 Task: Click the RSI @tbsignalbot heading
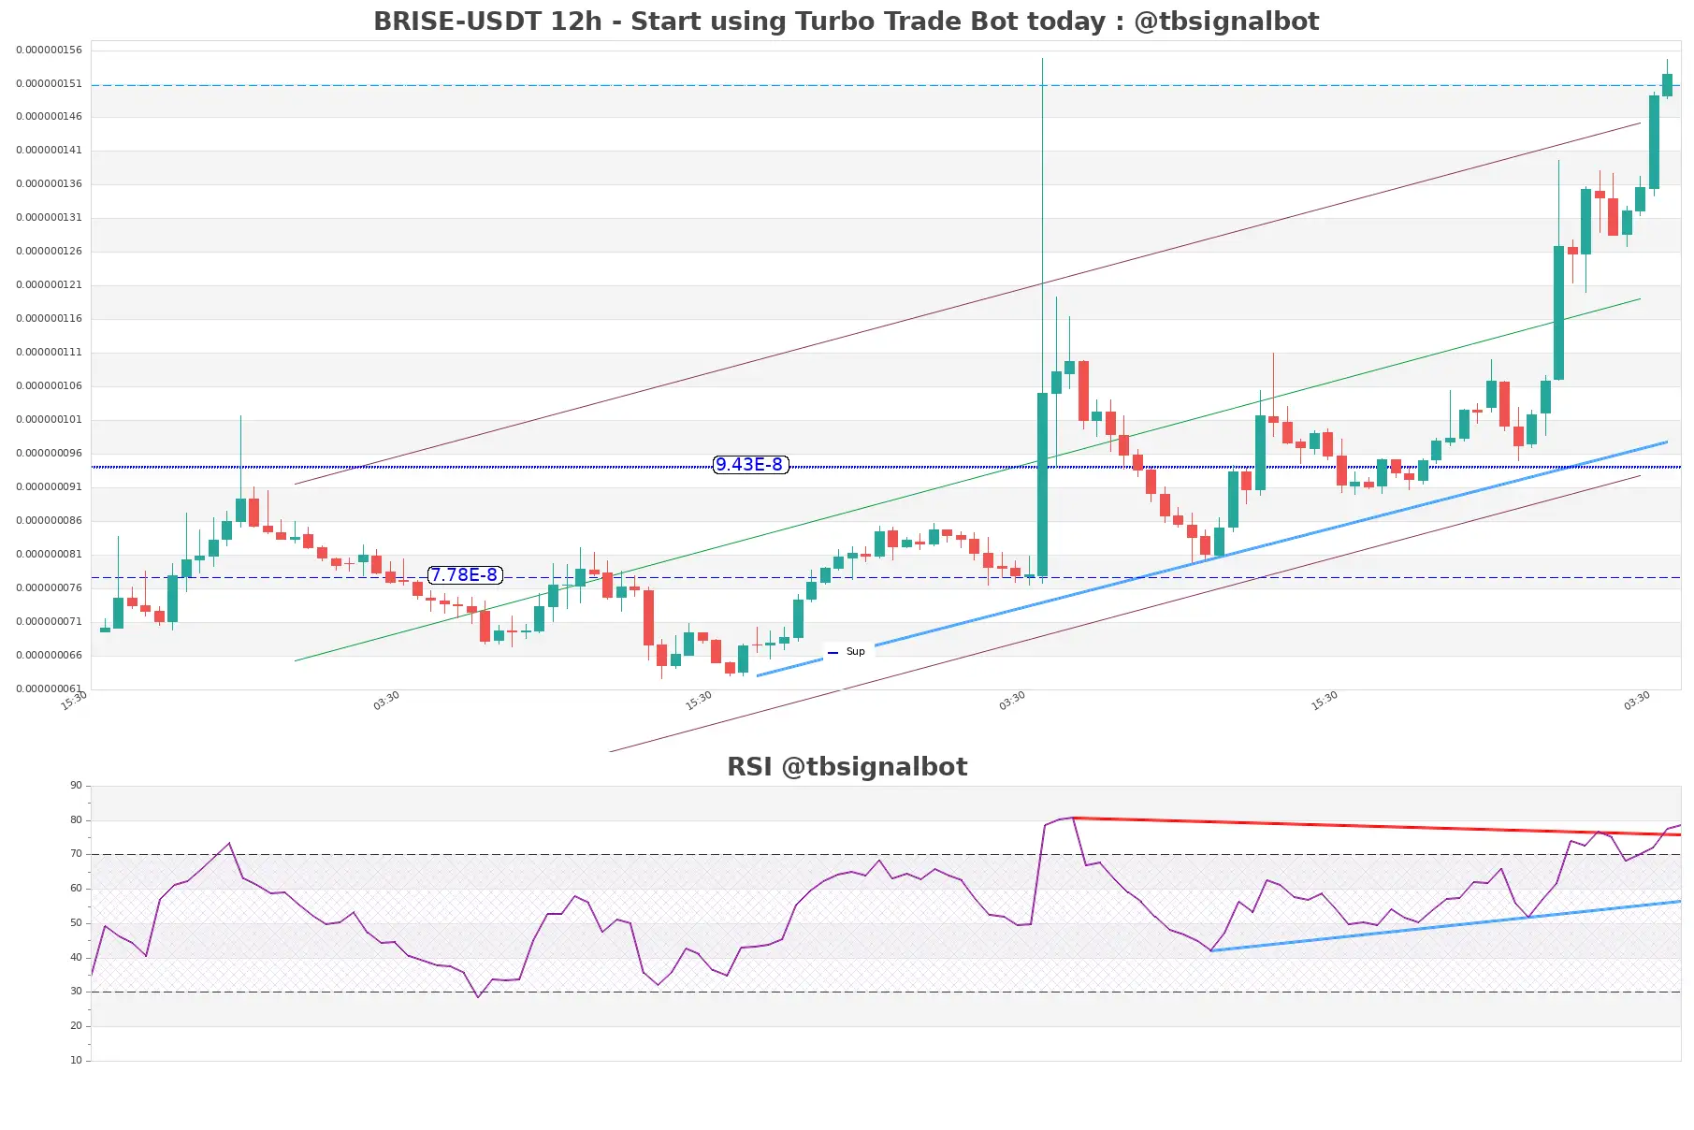[847, 766]
